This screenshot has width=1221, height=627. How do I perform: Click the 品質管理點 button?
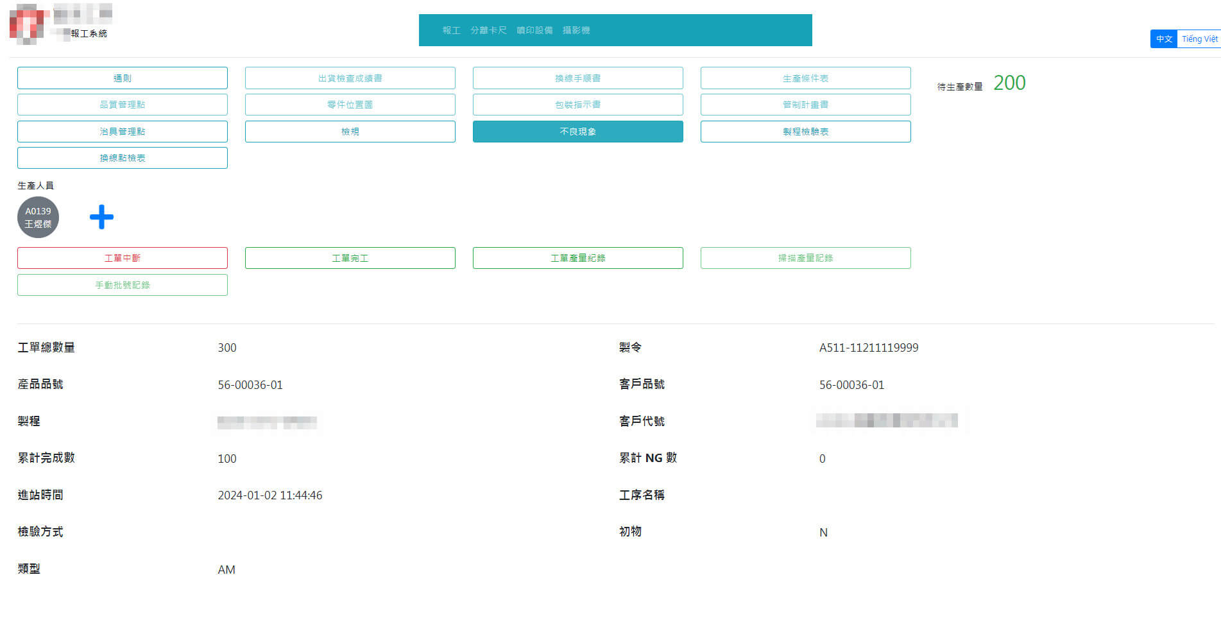[x=122, y=105]
